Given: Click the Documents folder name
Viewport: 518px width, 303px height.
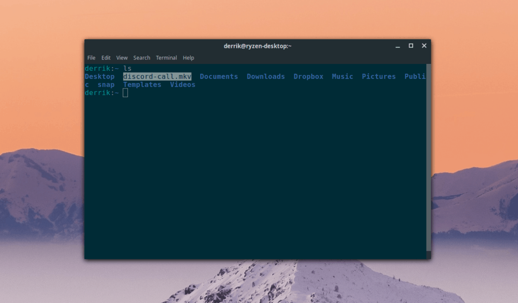Looking at the screenshot, I should [x=219, y=76].
